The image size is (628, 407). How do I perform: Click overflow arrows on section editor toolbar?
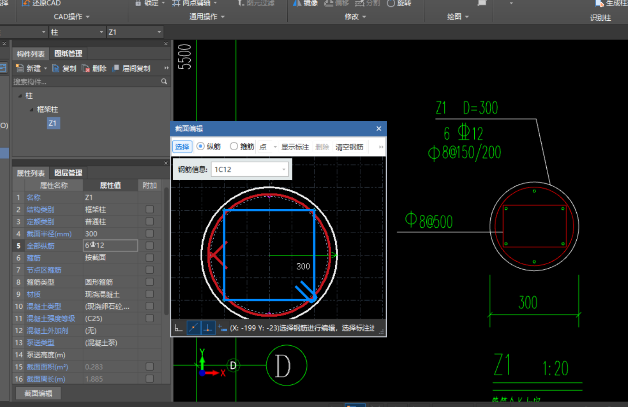pyautogui.click(x=381, y=147)
